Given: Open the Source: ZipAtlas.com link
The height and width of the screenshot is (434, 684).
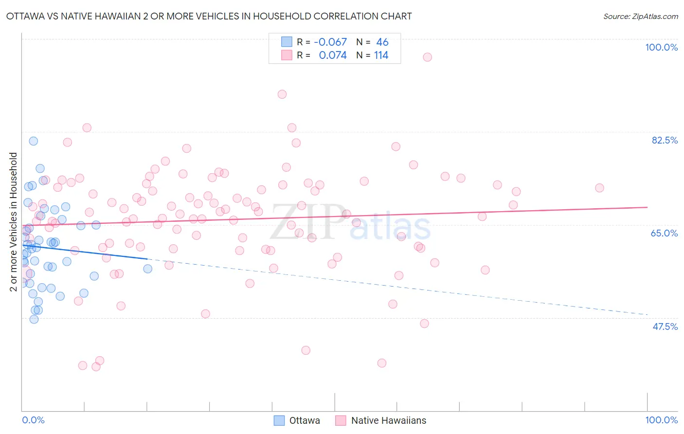Looking at the screenshot, I should (x=641, y=16).
